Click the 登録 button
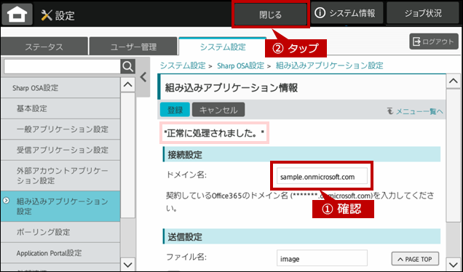This screenshot has height=272, width=463. tap(175, 110)
